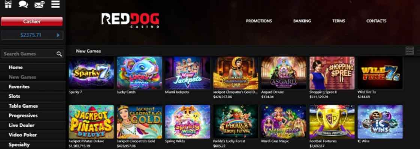Open the hamburger menu icon
420x149 pixels.
pos(55,4)
